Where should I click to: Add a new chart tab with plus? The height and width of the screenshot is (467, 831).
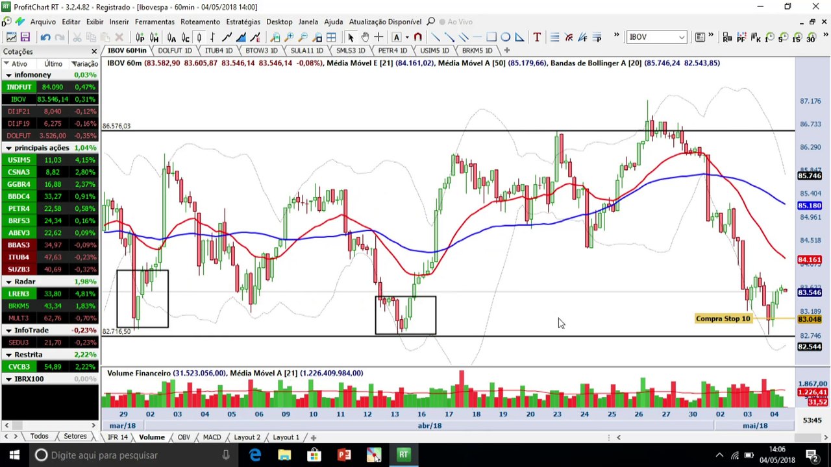tap(507, 50)
